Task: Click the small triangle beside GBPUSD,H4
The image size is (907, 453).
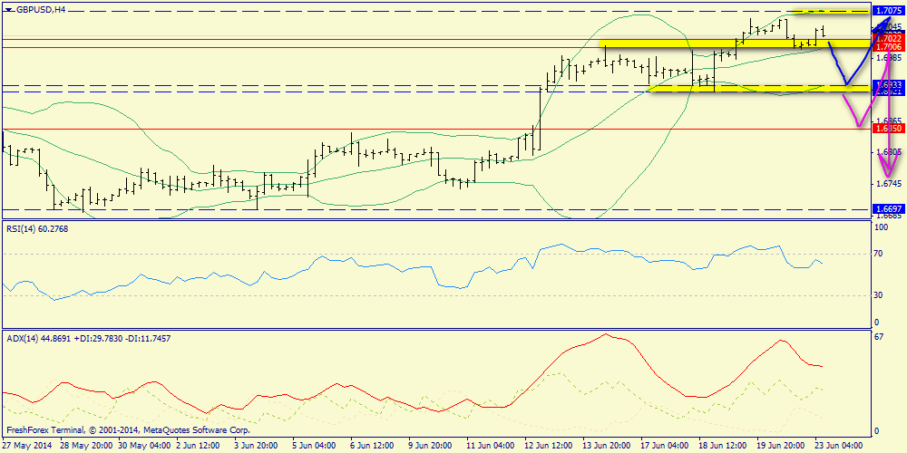Action: point(8,10)
